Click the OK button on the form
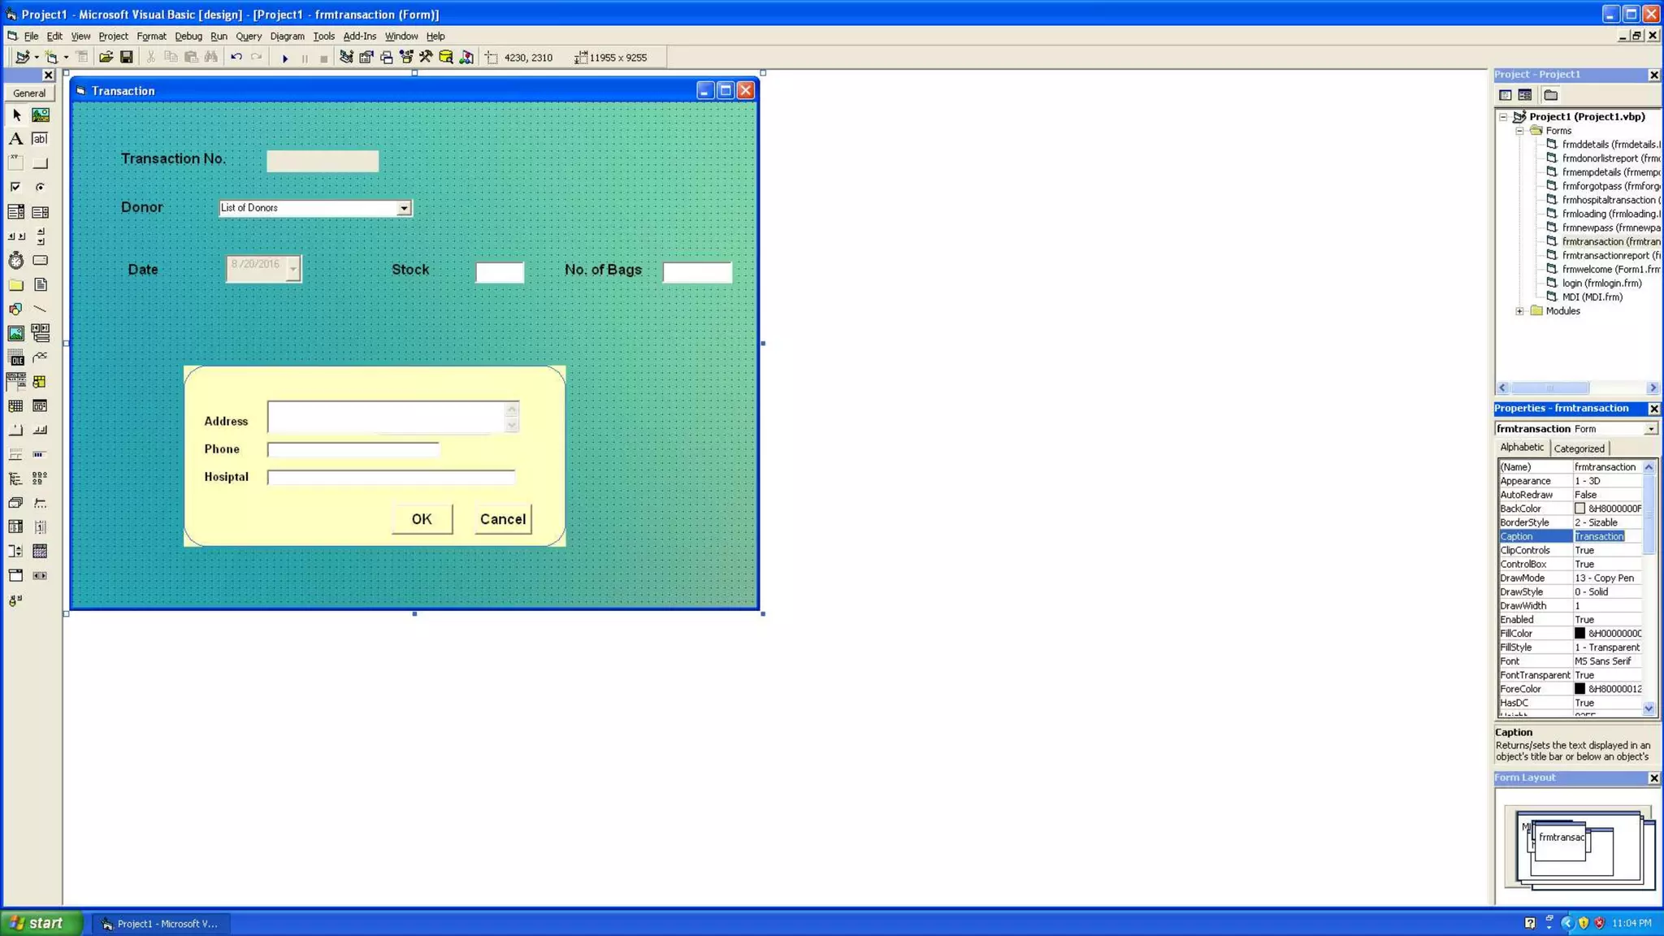The height and width of the screenshot is (936, 1664). pyautogui.click(x=422, y=519)
